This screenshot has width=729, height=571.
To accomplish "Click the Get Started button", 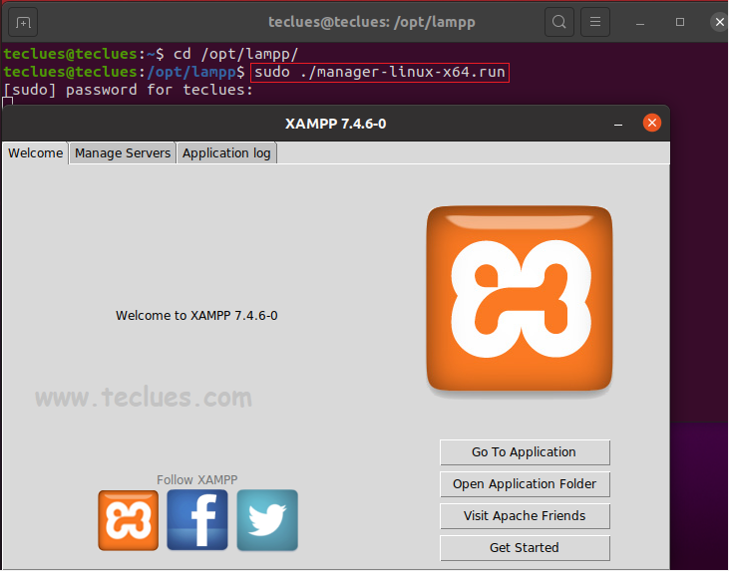I will click(x=525, y=548).
